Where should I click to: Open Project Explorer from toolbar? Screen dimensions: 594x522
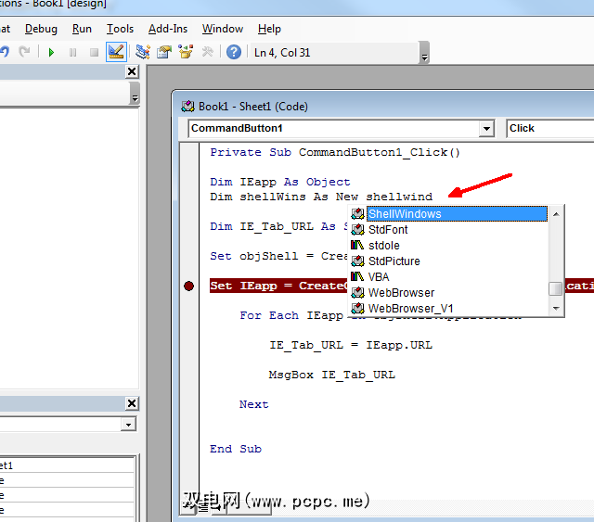coord(143,52)
